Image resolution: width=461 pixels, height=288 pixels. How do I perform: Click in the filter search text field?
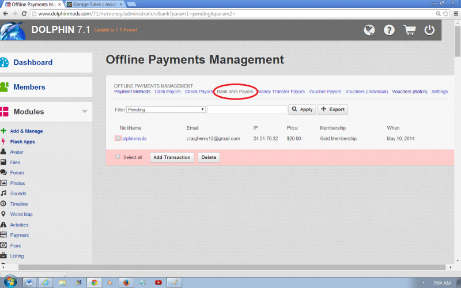(x=247, y=109)
